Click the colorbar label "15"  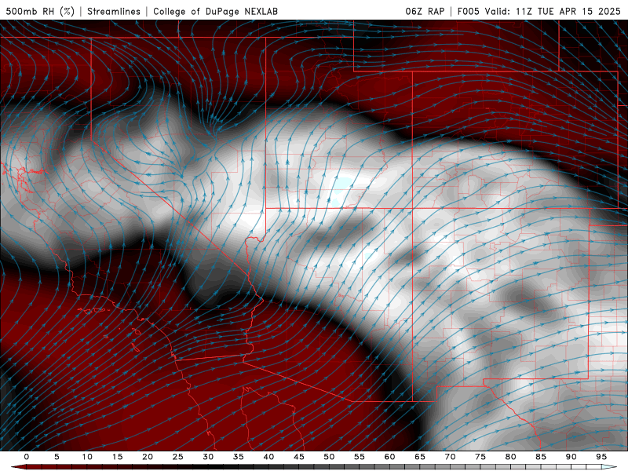[117, 457]
